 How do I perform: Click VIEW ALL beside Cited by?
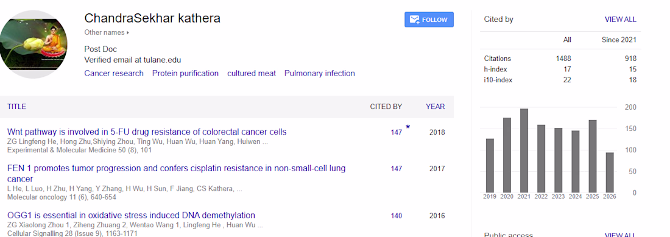[621, 19]
